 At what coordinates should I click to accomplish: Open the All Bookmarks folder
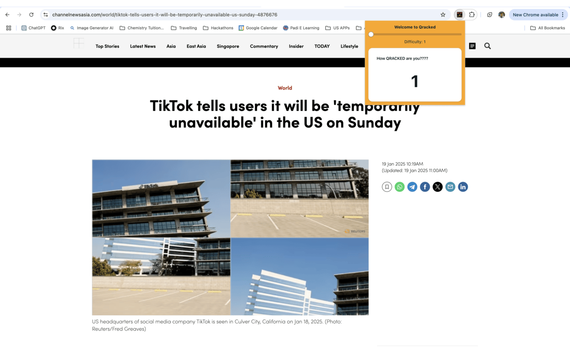(547, 28)
